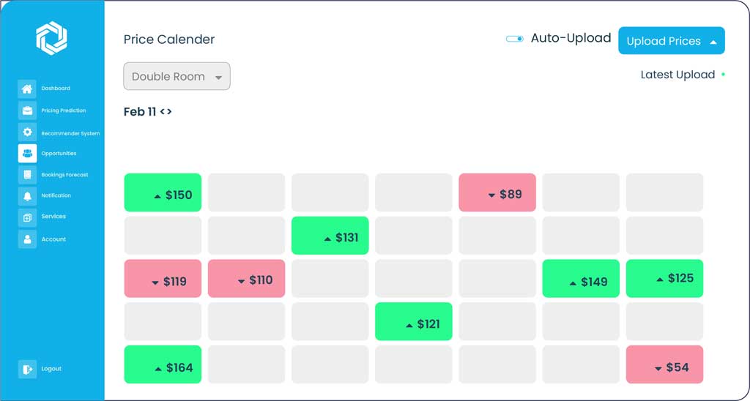This screenshot has height=401, width=750.
Task: Select the Bookings Forecast menu label
Action: tap(64, 175)
